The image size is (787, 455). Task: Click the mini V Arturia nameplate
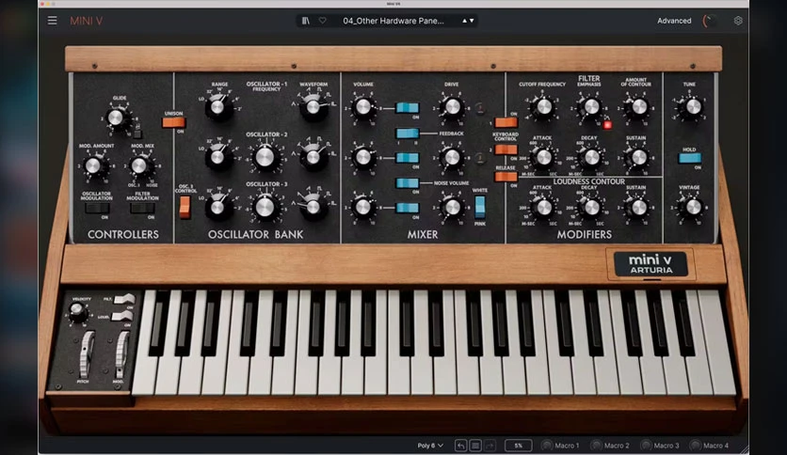[650, 263]
